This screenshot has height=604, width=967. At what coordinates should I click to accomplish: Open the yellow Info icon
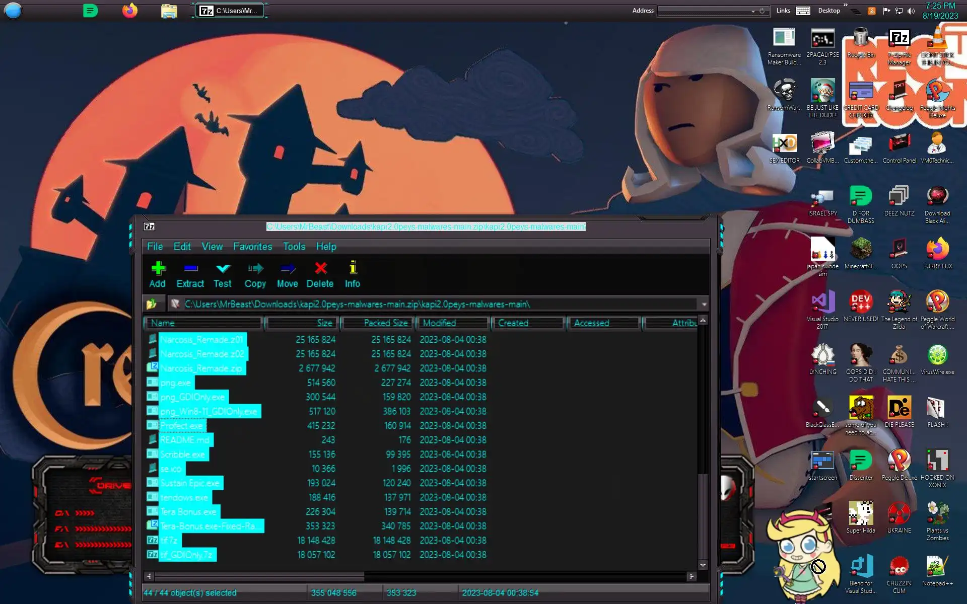(x=353, y=268)
